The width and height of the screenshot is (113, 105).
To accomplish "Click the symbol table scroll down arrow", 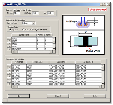I will tap(54, 49).
